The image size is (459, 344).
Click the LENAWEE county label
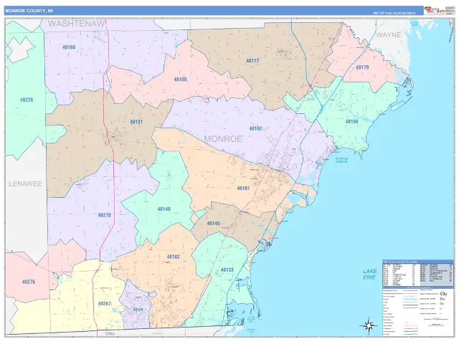(25, 184)
